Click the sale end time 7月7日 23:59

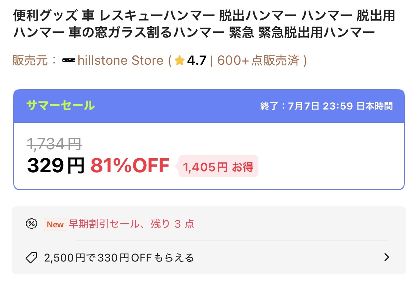pos(320,106)
